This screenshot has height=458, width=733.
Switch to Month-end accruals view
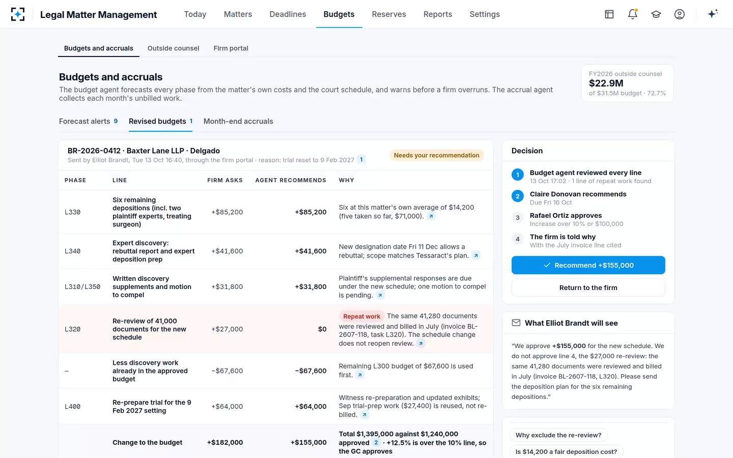(x=238, y=121)
